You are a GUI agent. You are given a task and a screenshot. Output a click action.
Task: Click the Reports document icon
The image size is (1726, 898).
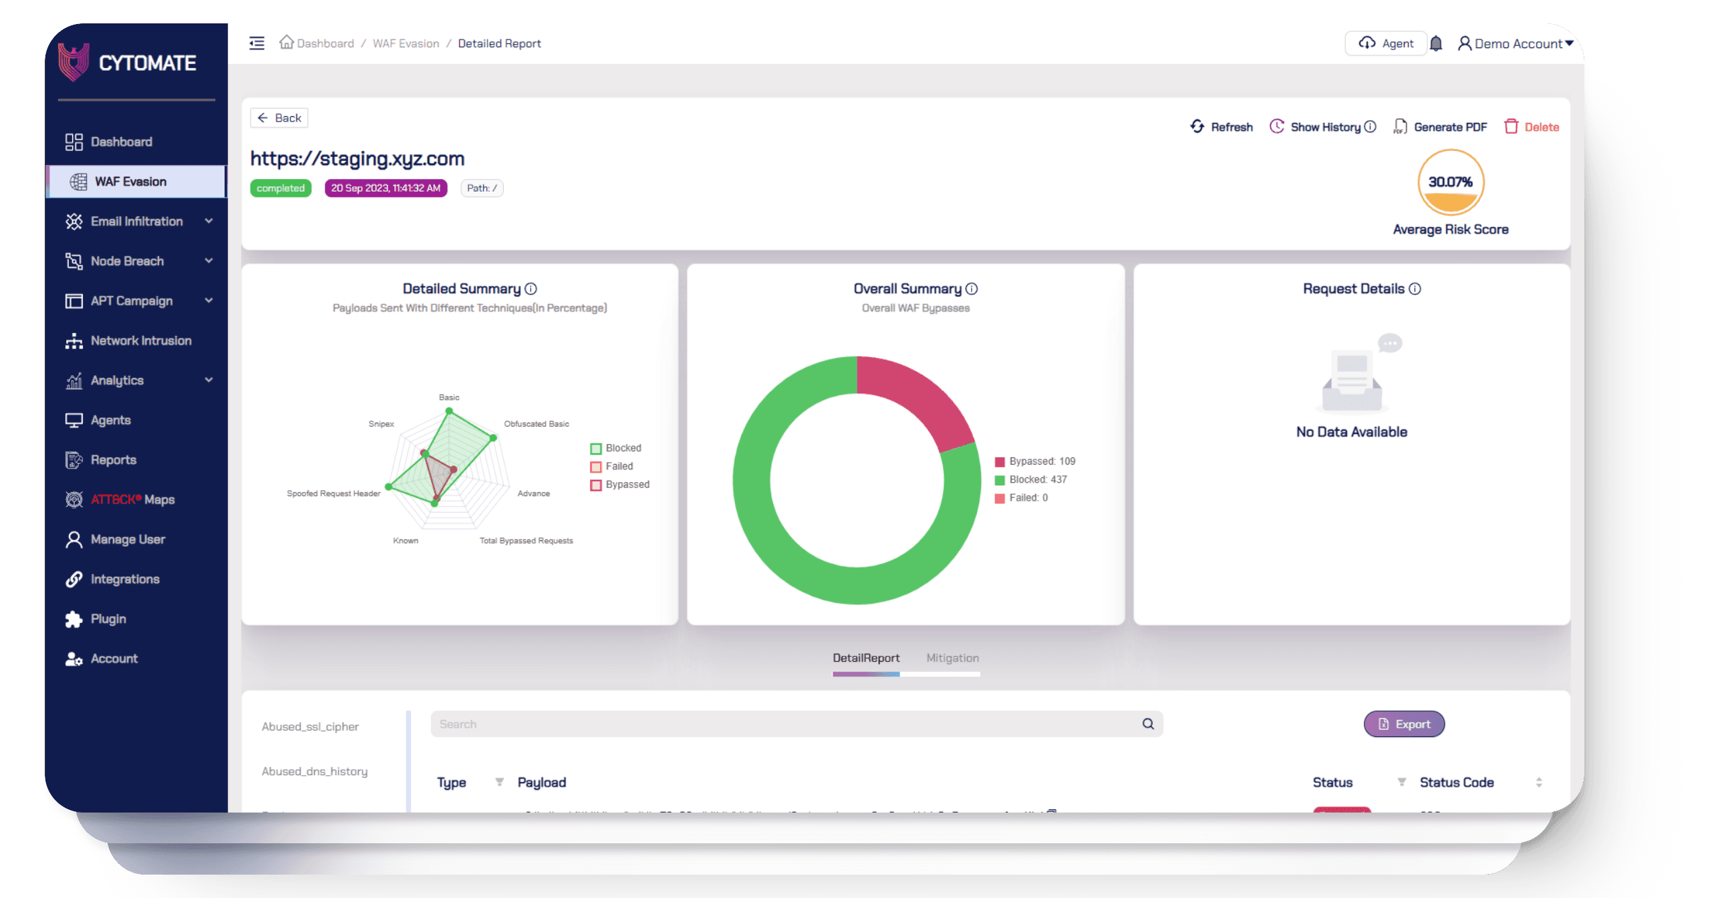coord(74,460)
